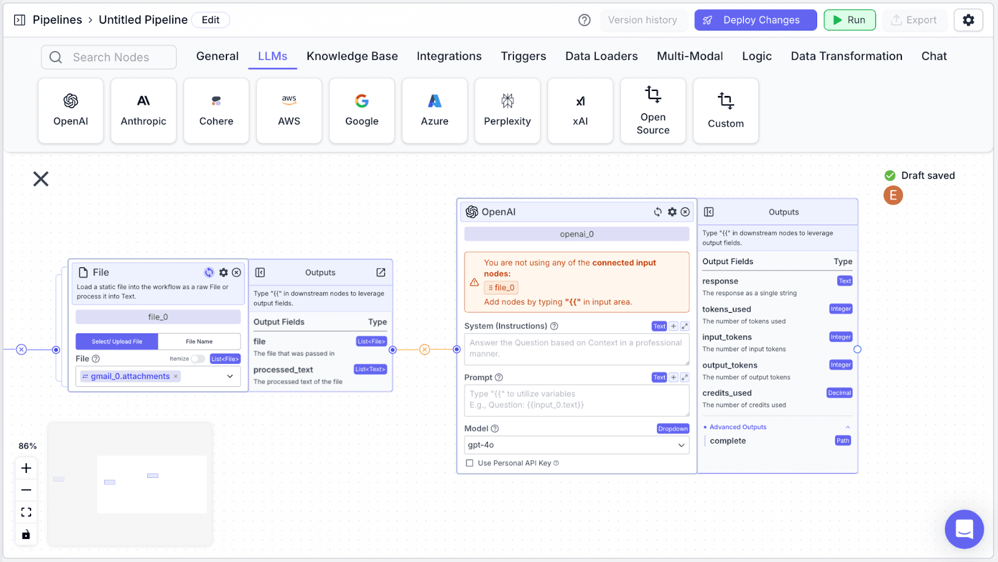This screenshot has height=562, width=998.
Task: Zoom in the canvas with plus button
Action: click(x=26, y=468)
